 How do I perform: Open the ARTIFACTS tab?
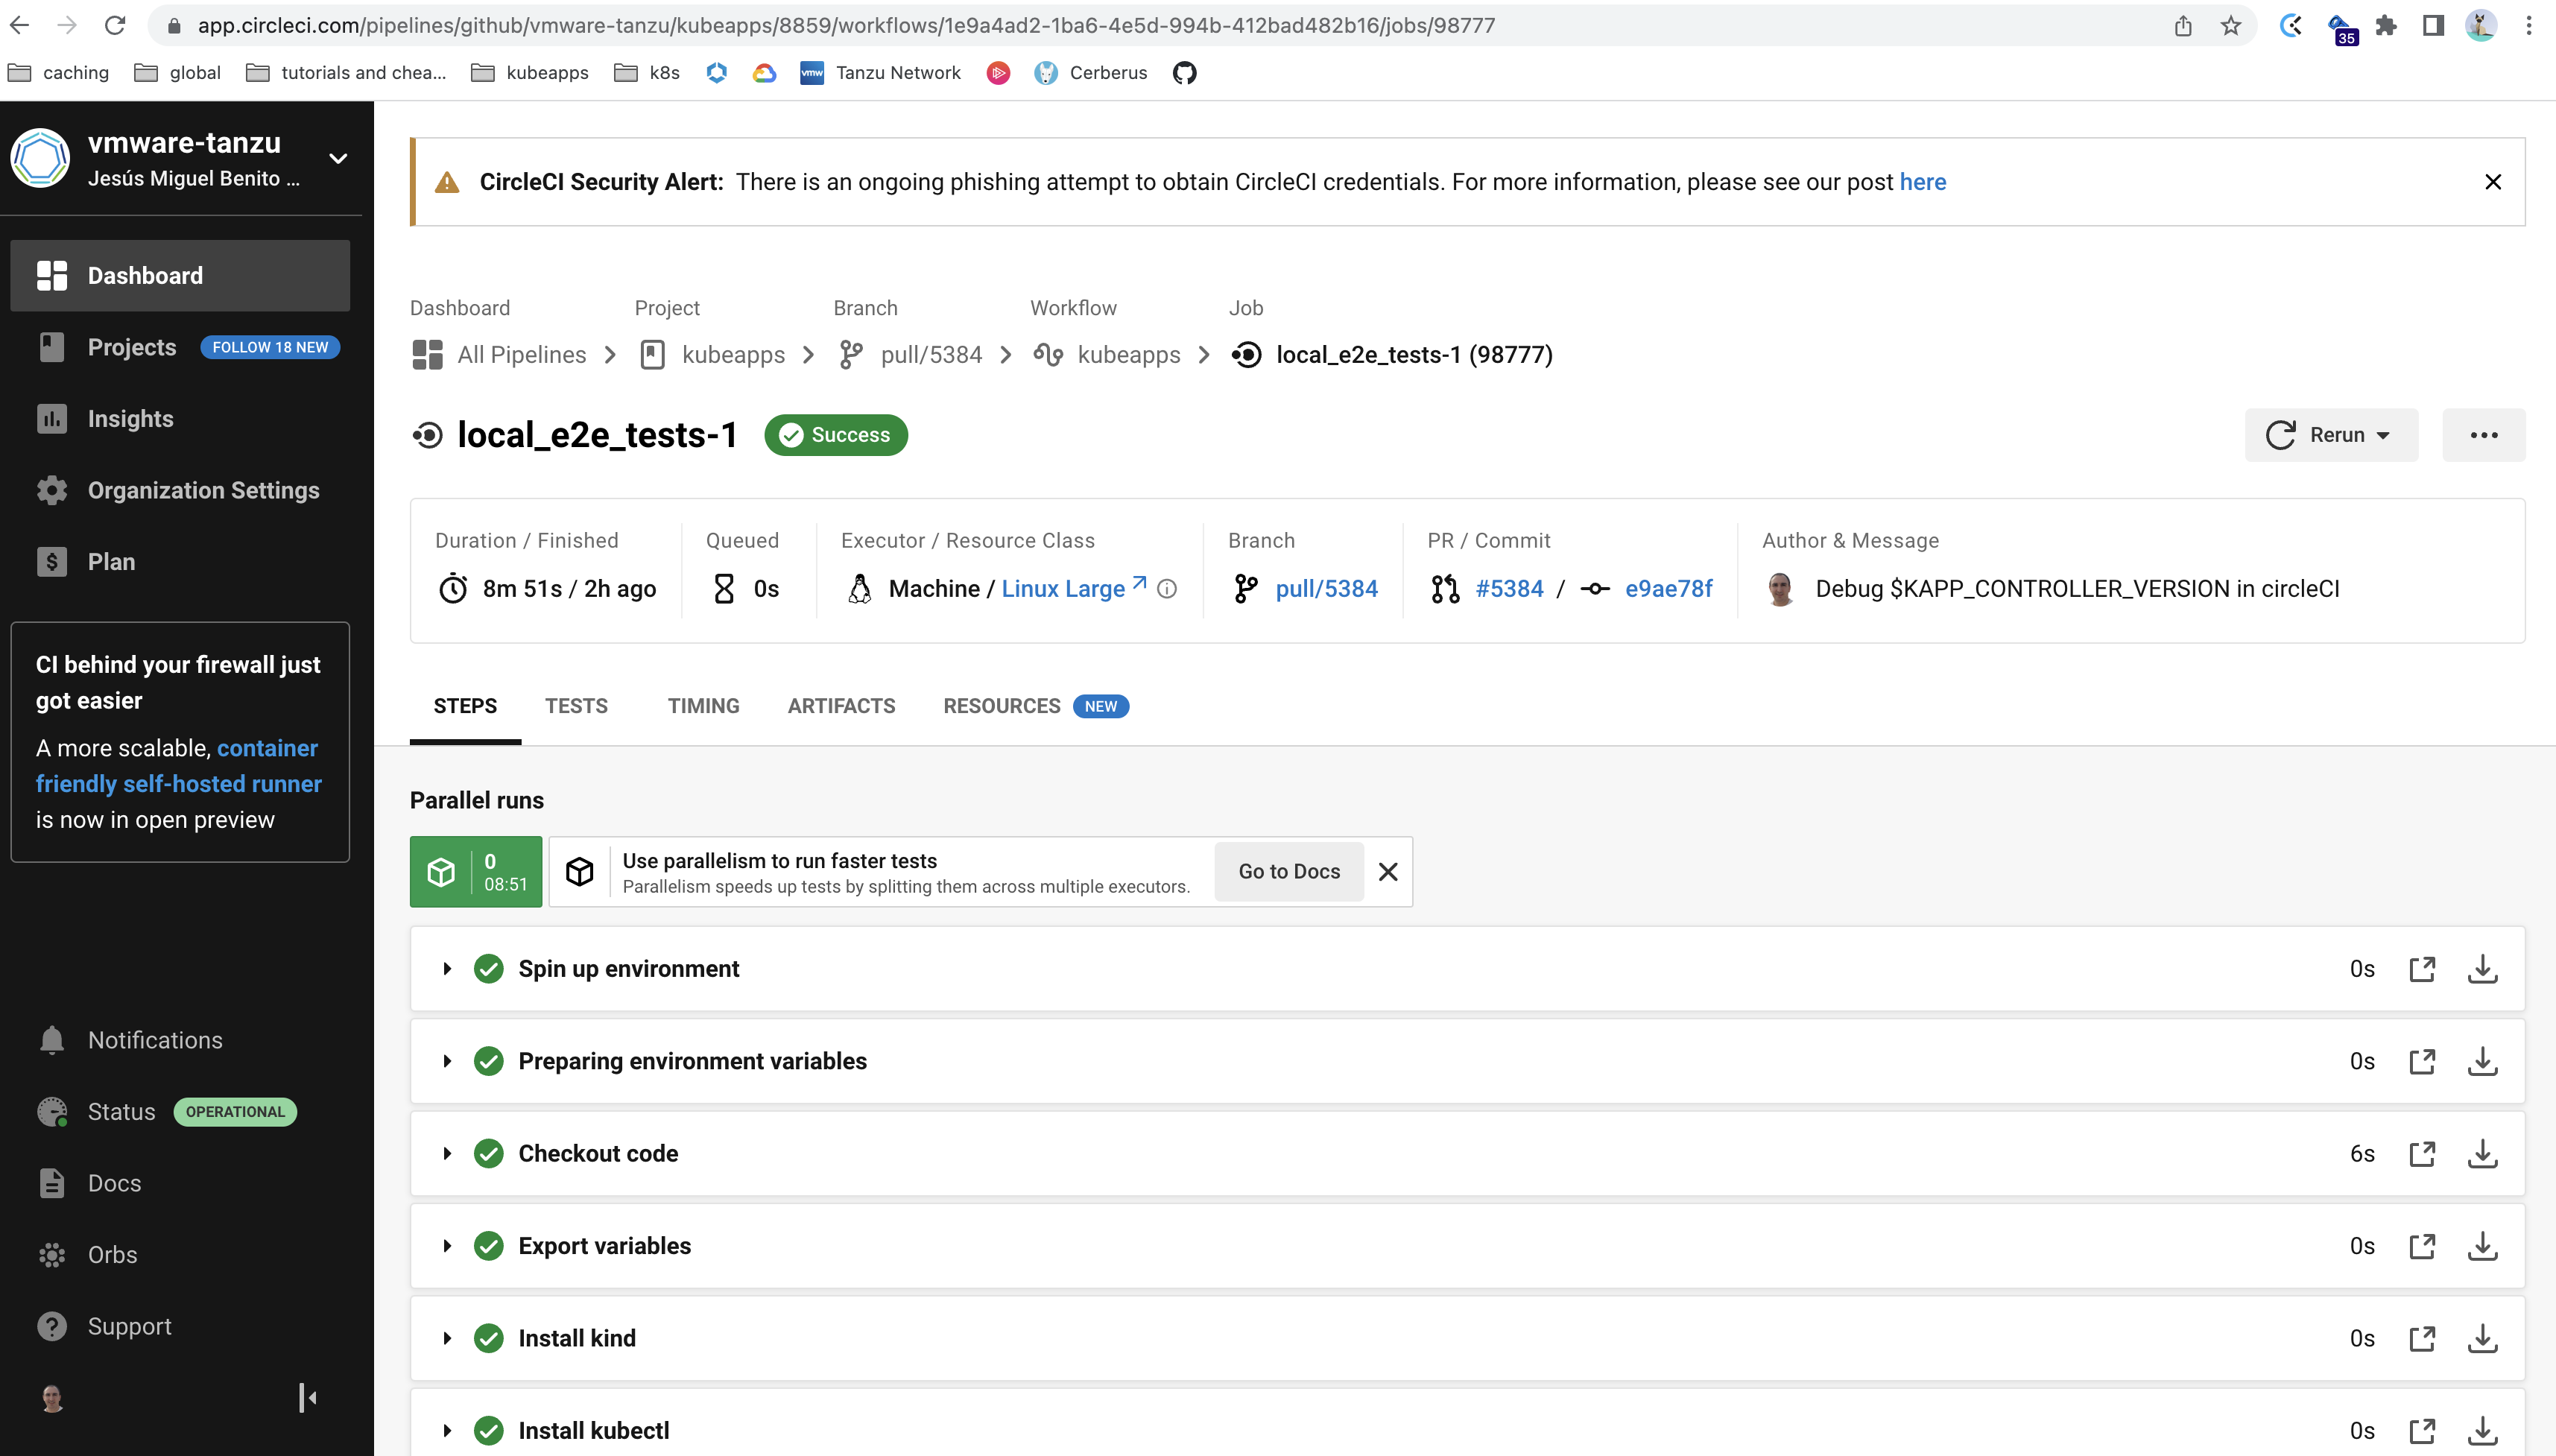tap(841, 706)
